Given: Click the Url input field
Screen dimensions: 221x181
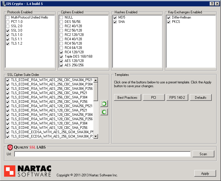Looking at the screenshot, I should [102, 154].
